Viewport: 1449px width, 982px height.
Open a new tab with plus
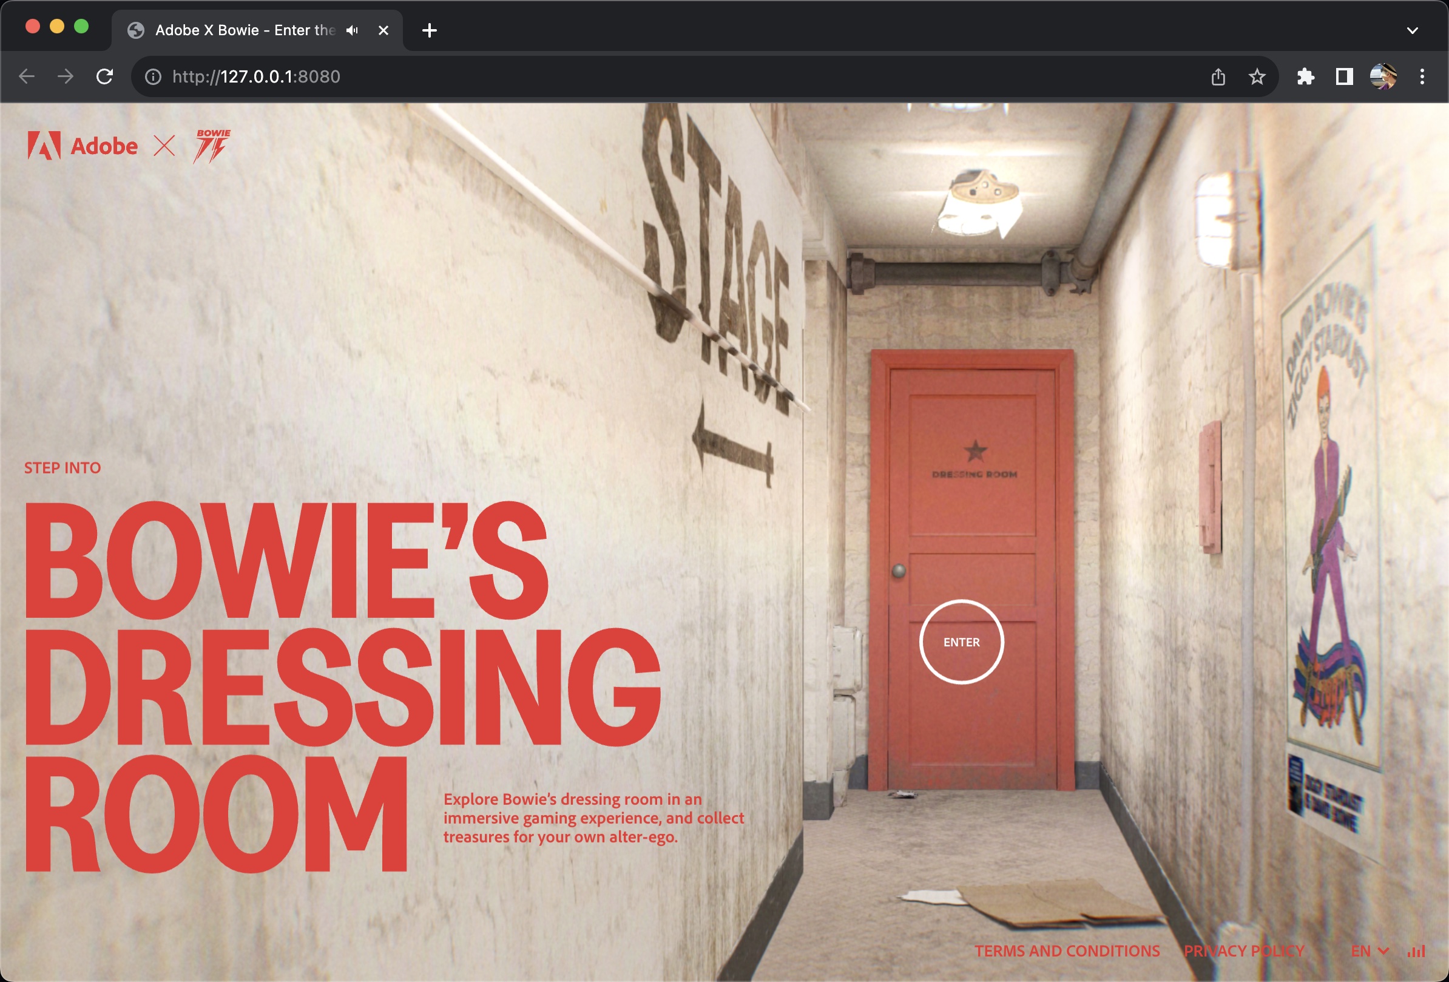point(429,30)
